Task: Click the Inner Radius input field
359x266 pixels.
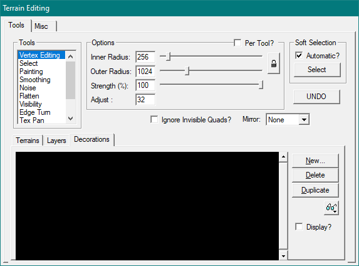Action: pyautogui.click(x=145, y=57)
